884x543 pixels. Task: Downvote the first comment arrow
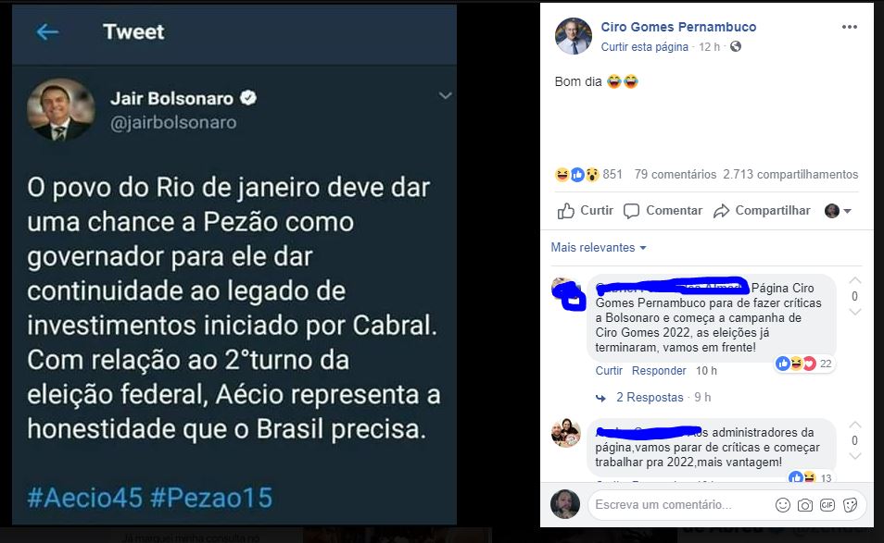854,312
